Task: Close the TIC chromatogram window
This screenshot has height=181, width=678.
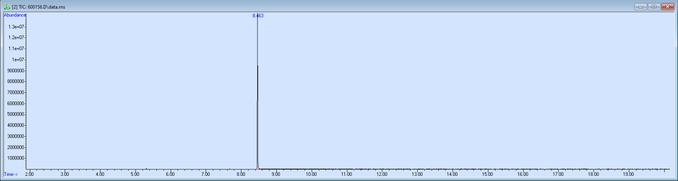Action: pyautogui.click(x=668, y=7)
